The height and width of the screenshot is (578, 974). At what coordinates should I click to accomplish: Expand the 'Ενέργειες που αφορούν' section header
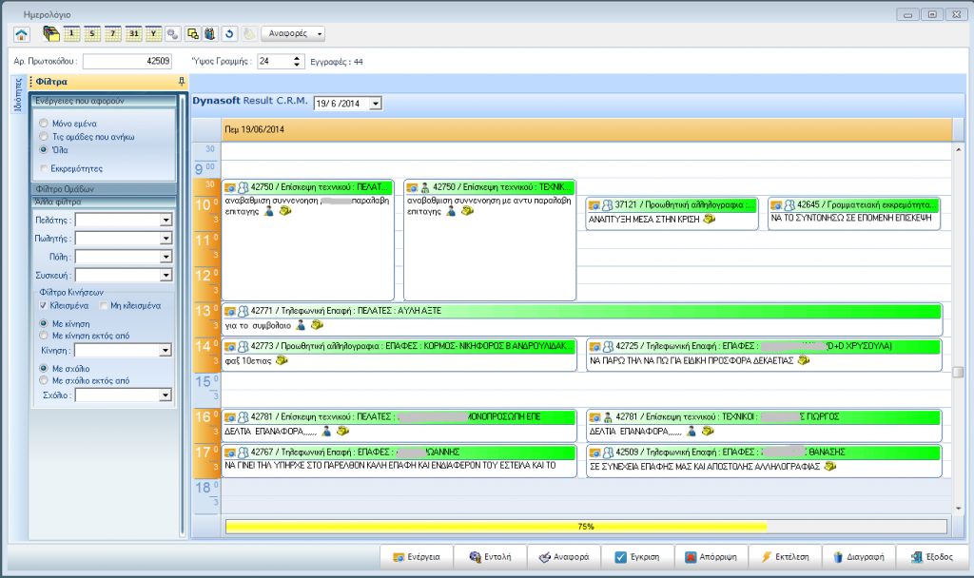pyautogui.click(x=103, y=101)
